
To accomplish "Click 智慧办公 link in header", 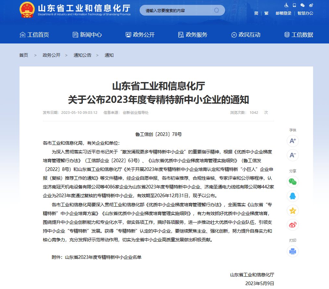I will [x=305, y=13].
